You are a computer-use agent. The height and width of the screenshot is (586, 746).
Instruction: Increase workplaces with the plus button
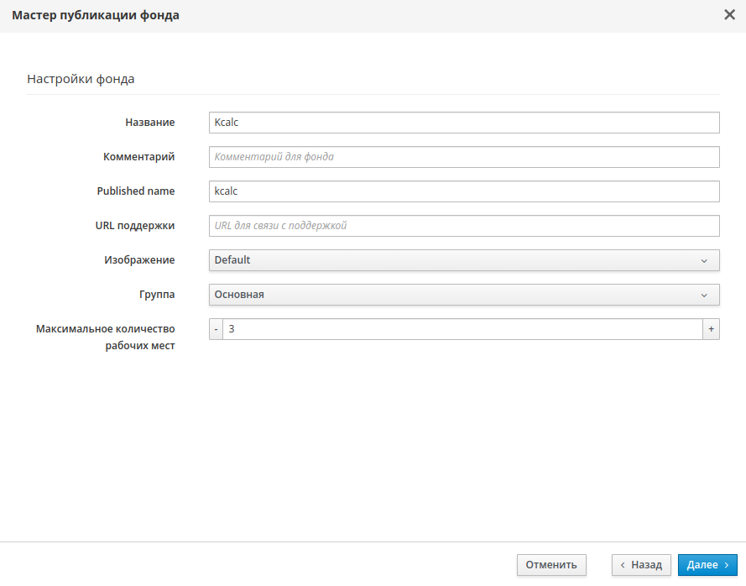[x=711, y=329]
